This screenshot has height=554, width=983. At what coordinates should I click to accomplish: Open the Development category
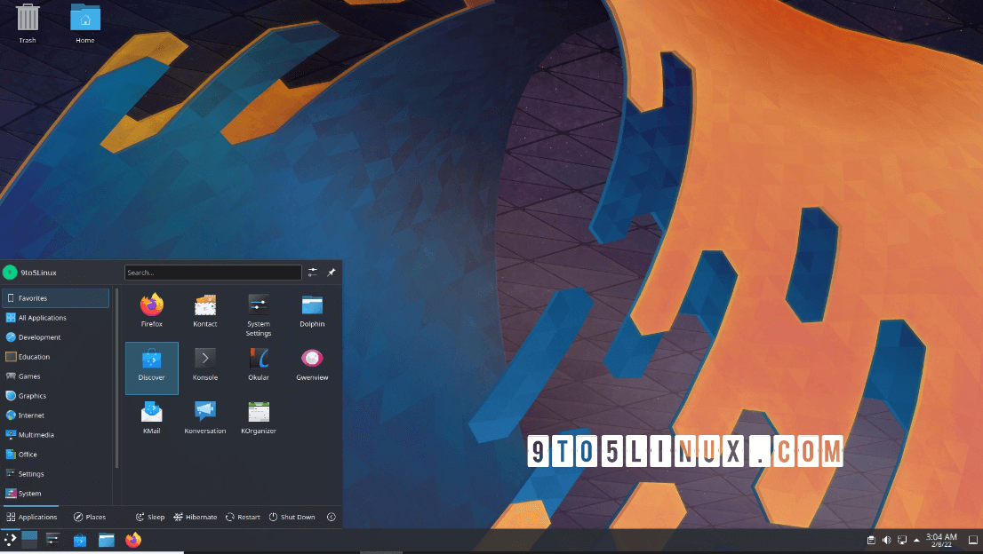point(55,336)
